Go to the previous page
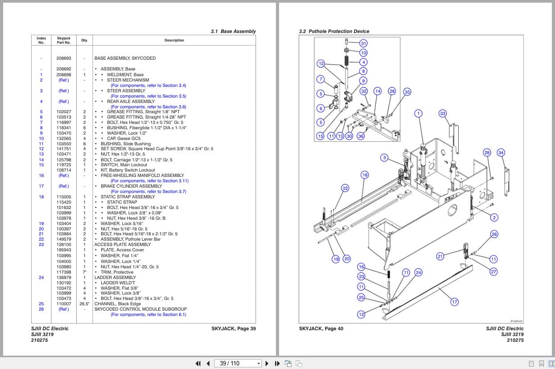The image size is (555, 369). 208,363
